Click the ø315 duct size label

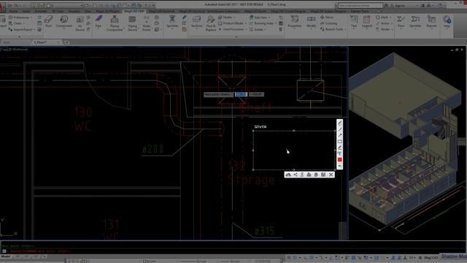point(264,231)
